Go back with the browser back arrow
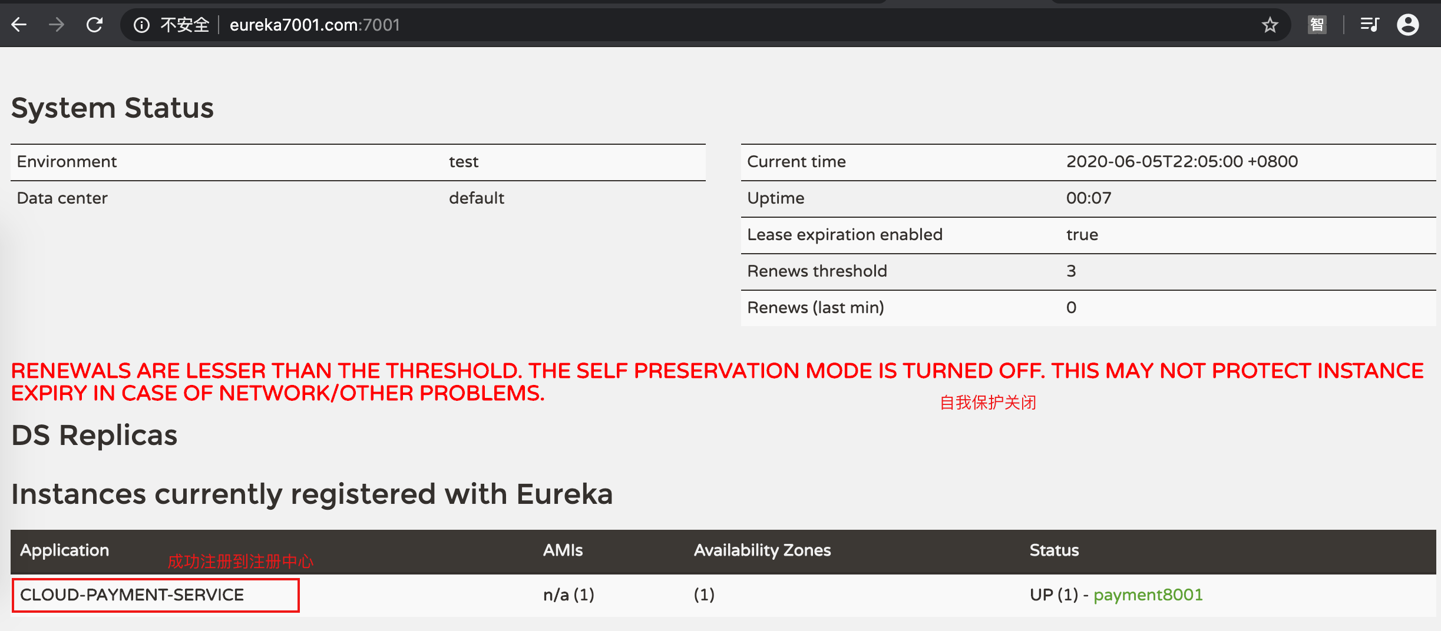 [19, 25]
